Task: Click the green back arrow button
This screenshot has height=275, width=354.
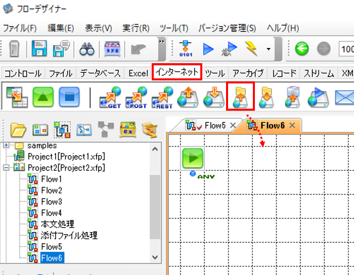Action: click(x=301, y=49)
